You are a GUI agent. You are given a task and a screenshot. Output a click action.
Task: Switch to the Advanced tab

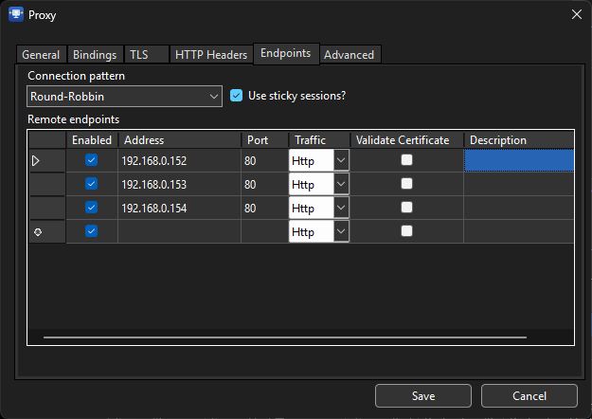point(350,54)
